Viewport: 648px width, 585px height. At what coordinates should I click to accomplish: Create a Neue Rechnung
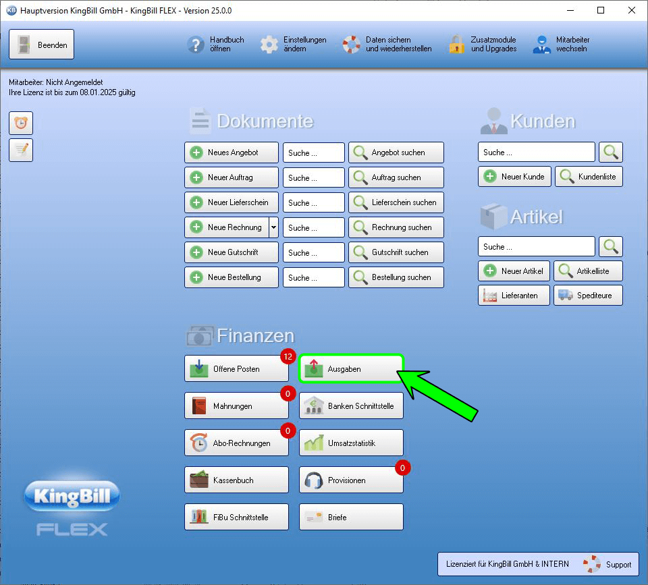point(227,227)
